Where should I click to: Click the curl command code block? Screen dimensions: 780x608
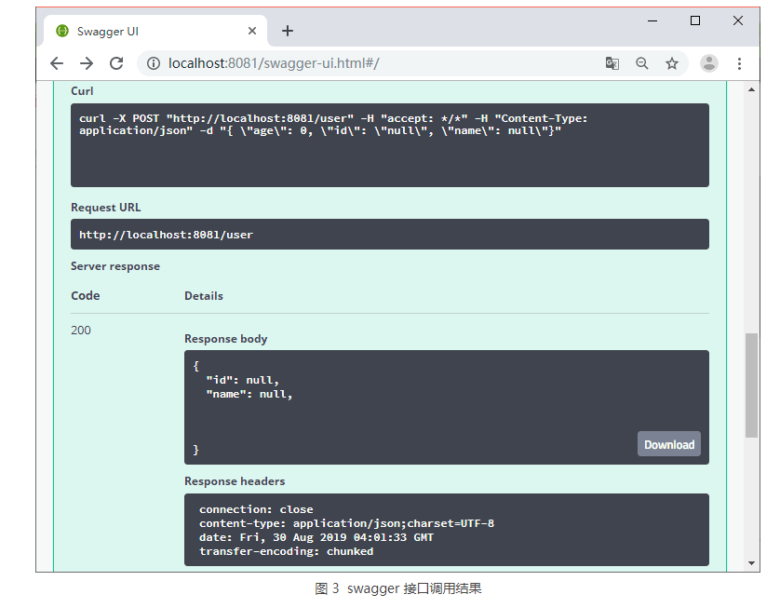[x=389, y=145]
